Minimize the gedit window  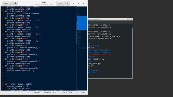[x=74, y=3]
